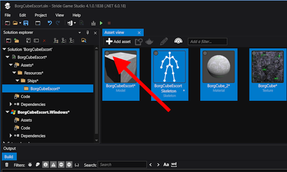Open Solution explorer panel options dropdown
The width and height of the screenshot is (287, 172).
coord(79,33)
